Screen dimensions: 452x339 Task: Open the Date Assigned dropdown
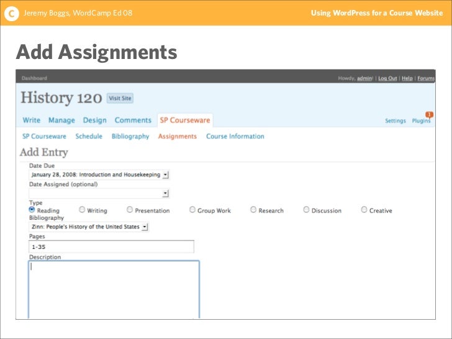click(x=99, y=193)
